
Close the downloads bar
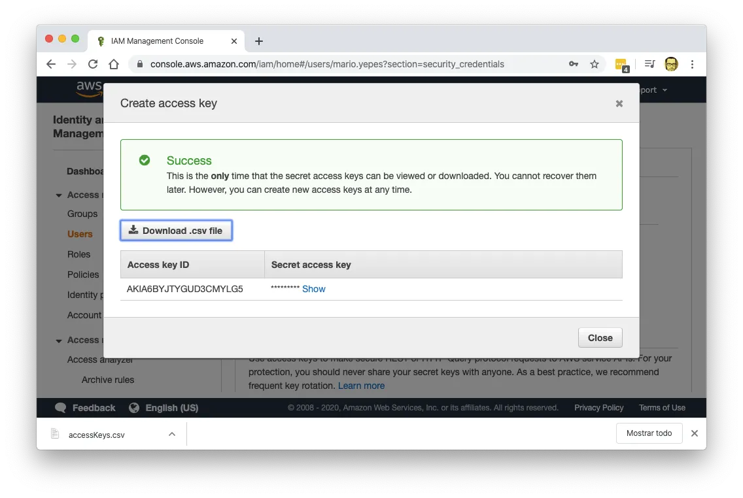point(695,433)
